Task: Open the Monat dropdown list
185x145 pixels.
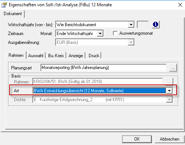Action: point(100,34)
